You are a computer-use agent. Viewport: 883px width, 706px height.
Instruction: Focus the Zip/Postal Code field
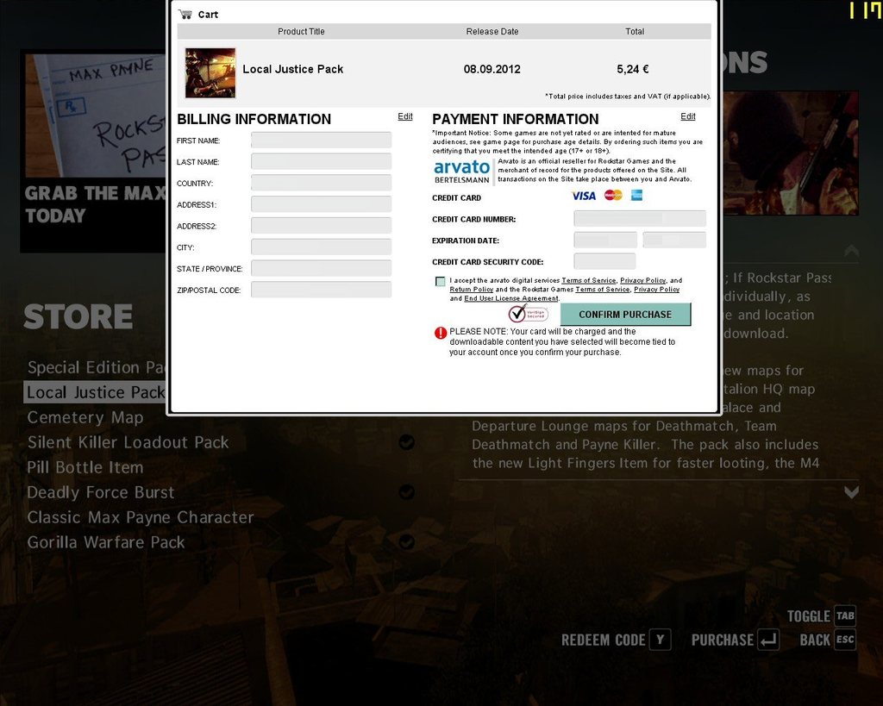321,290
